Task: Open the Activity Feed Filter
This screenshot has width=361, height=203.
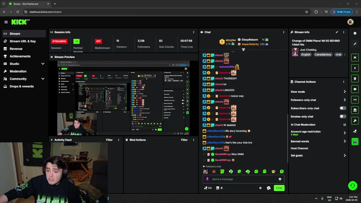Action: (x=109, y=140)
